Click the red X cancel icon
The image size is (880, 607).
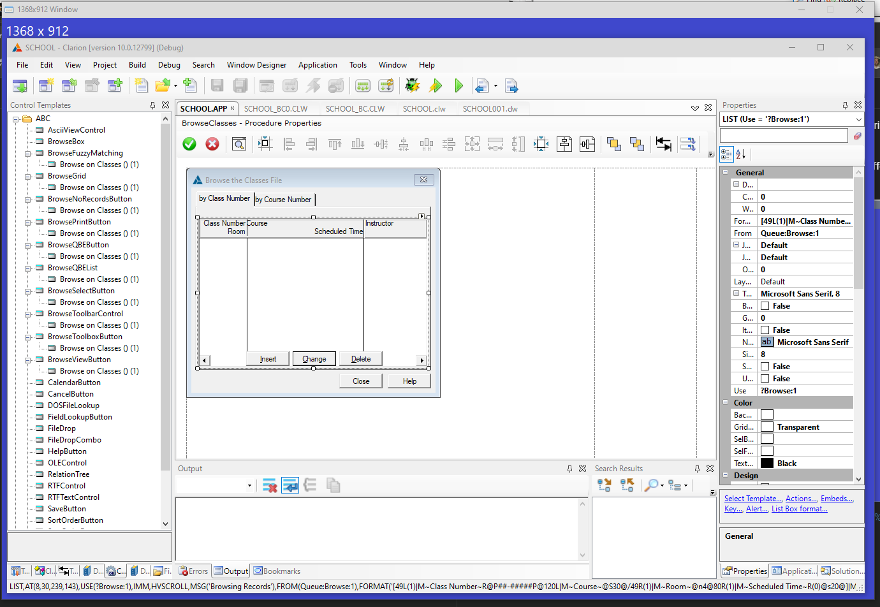tap(212, 144)
